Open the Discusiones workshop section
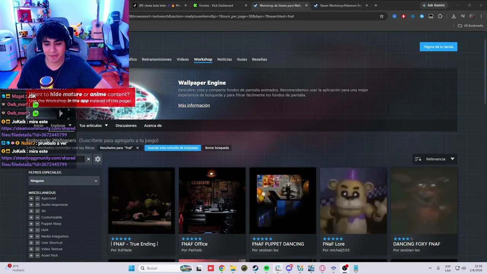Screen dimensions: 487x274 tap(126, 126)
